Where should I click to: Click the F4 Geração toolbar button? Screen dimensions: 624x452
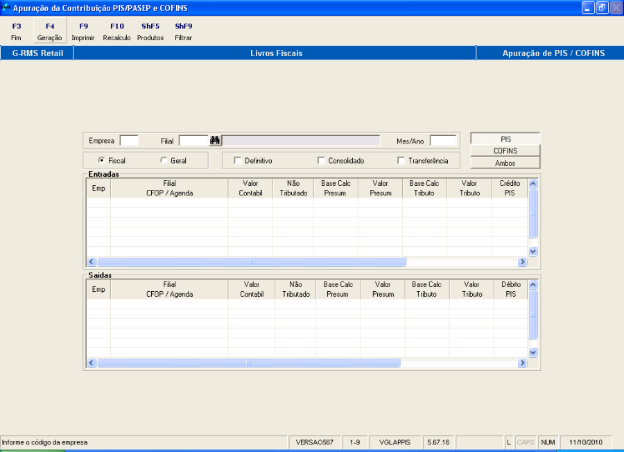50,31
